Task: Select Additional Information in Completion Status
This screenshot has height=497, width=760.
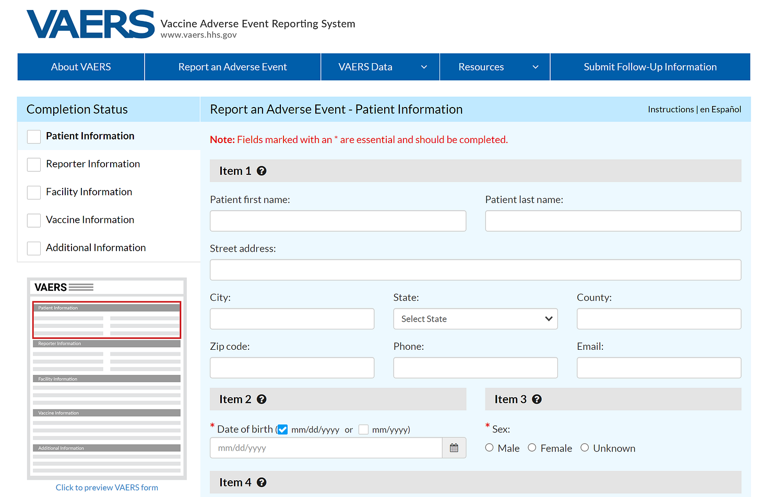Action: [x=96, y=247]
